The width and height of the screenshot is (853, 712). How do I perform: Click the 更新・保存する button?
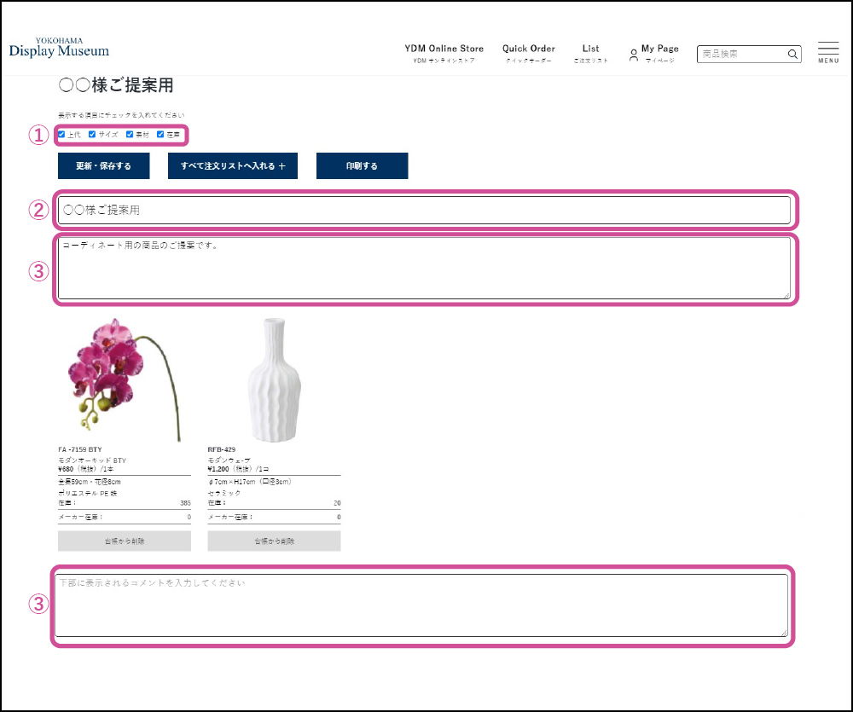103,166
